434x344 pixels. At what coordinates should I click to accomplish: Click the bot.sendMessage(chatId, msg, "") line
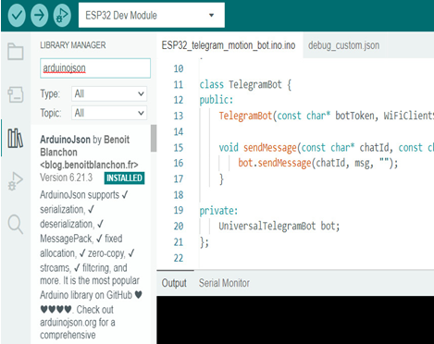point(317,163)
